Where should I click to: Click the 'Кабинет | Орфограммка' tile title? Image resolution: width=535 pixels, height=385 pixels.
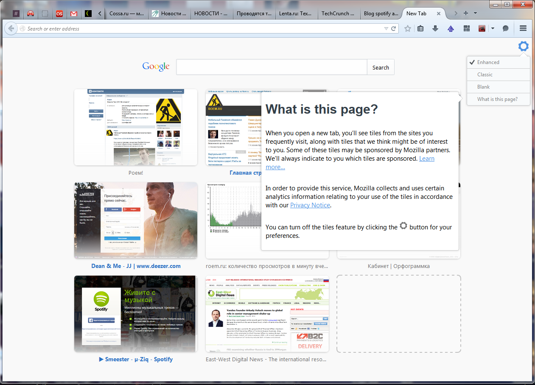pyautogui.click(x=399, y=266)
